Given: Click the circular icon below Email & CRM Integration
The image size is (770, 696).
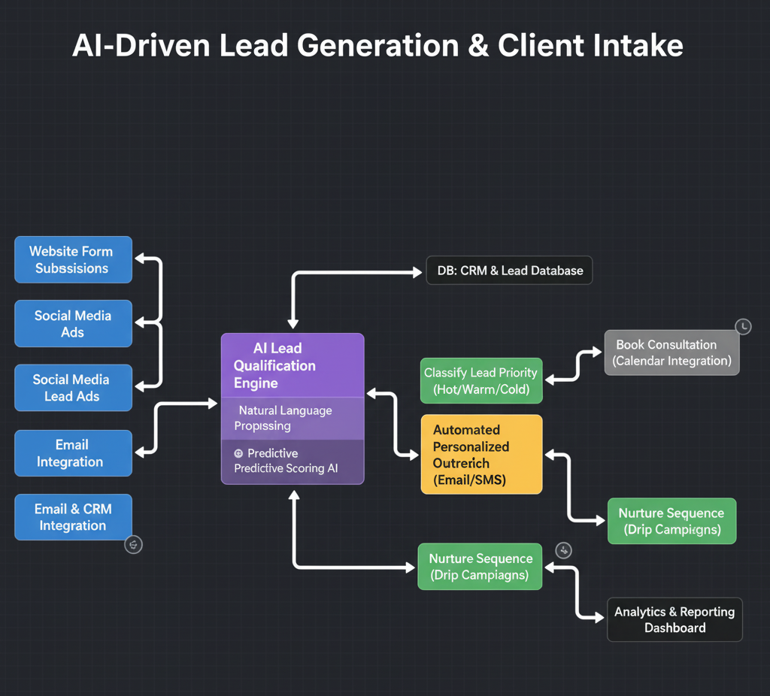Looking at the screenshot, I should [133, 544].
